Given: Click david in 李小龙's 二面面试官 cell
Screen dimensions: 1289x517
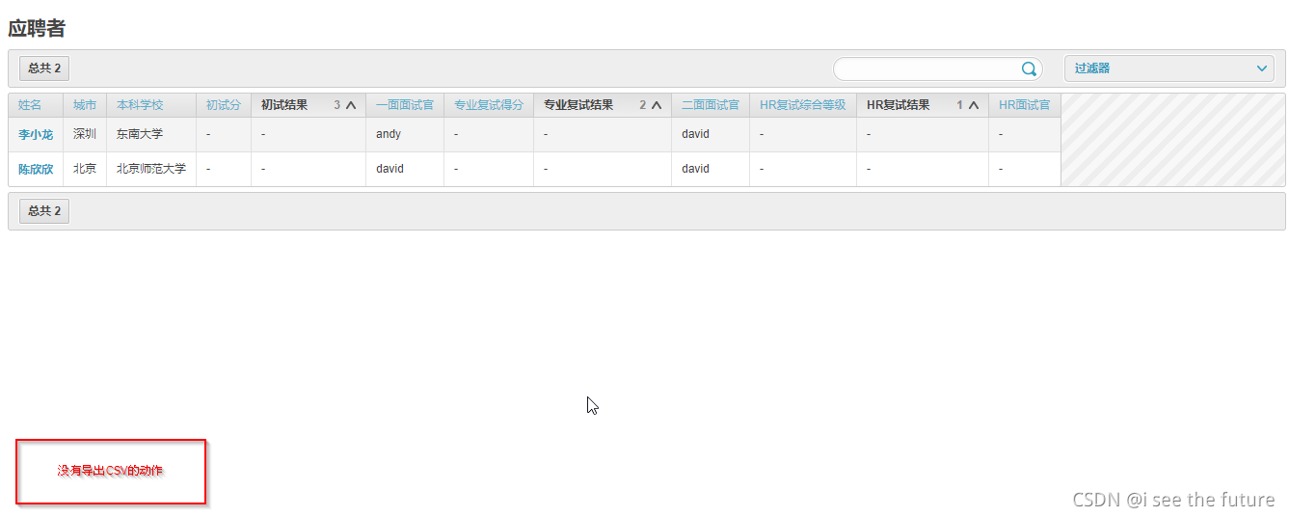Looking at the screenshot, I should pos(695,134).
